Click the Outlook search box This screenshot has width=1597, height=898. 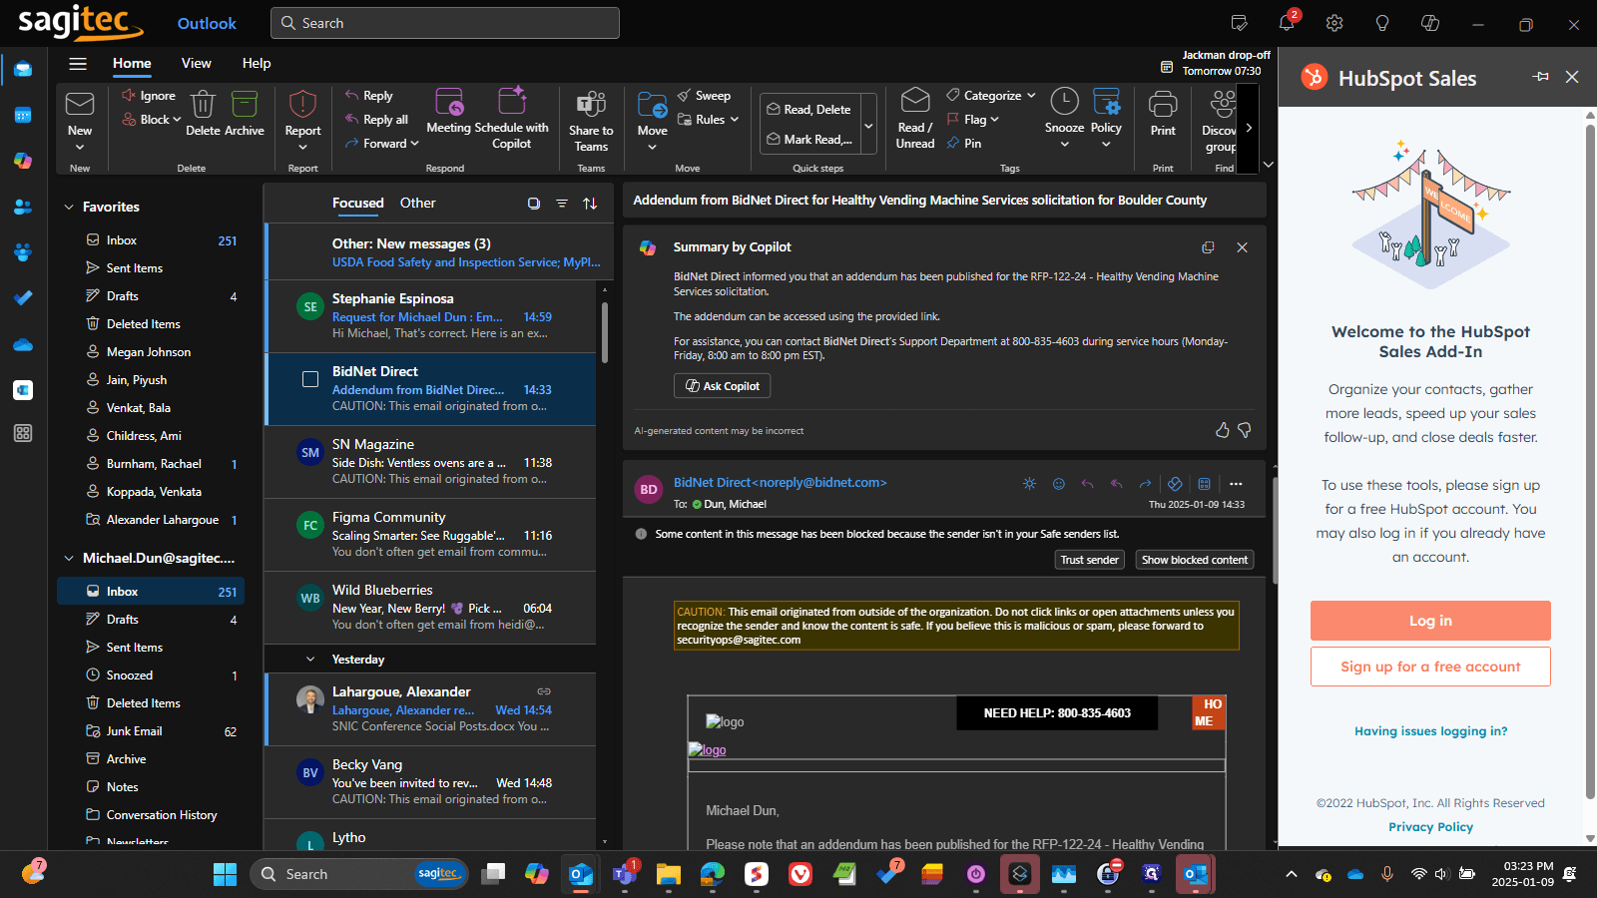(x=445, y=23)
